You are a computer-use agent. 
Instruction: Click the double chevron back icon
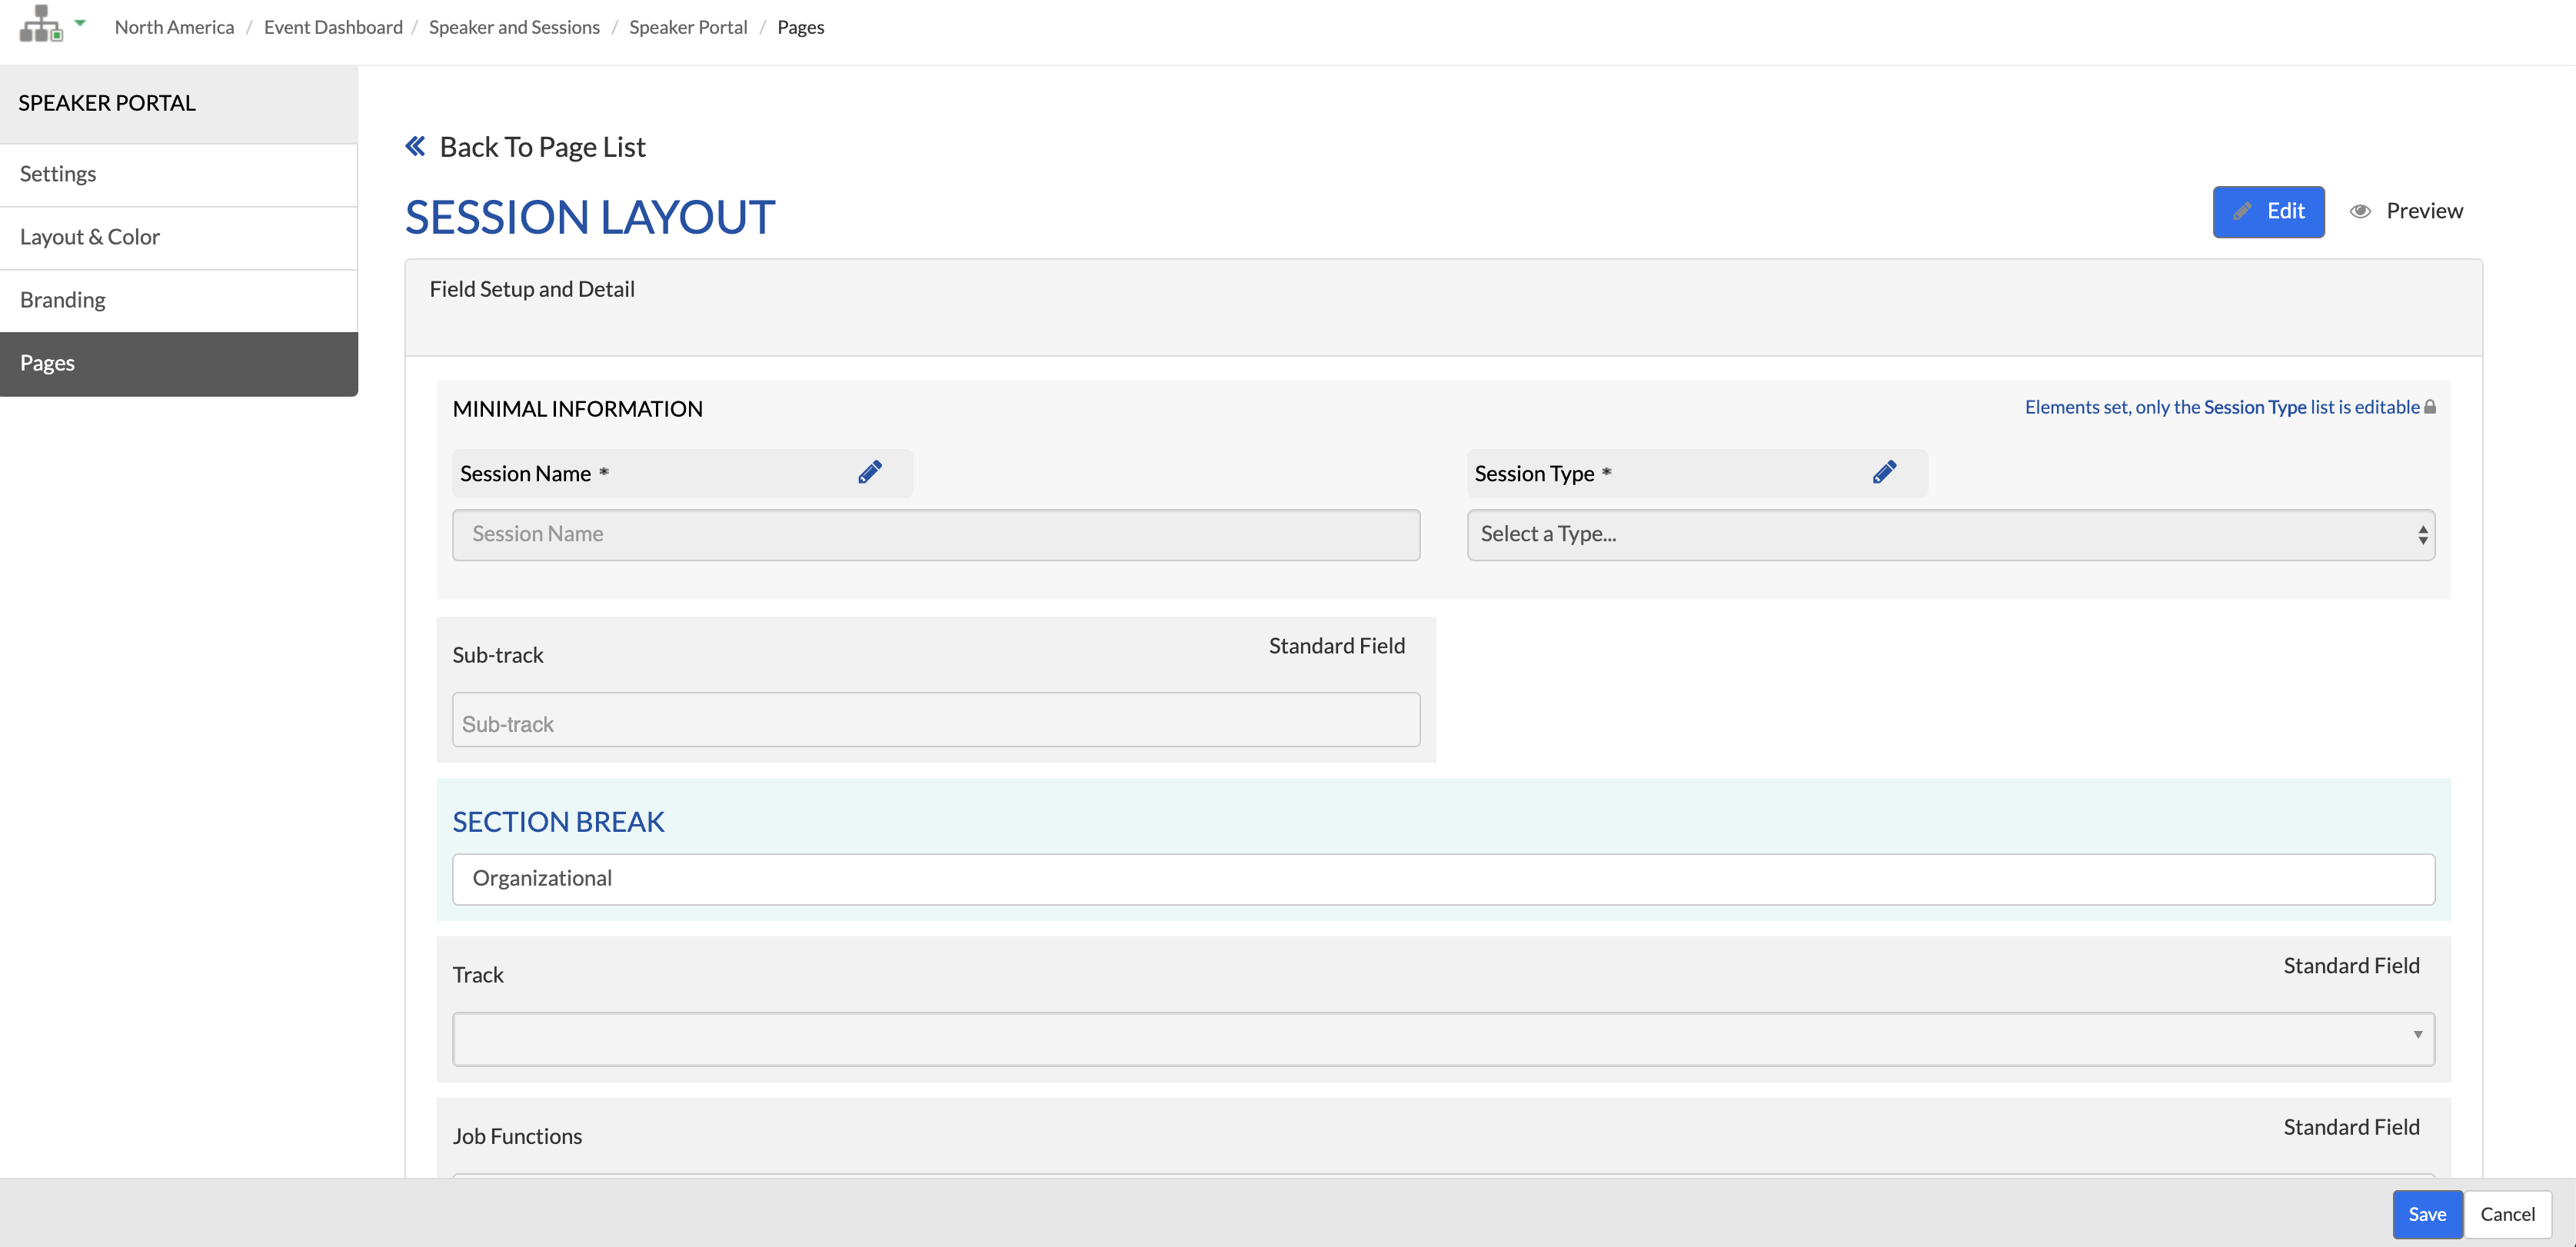415,146
